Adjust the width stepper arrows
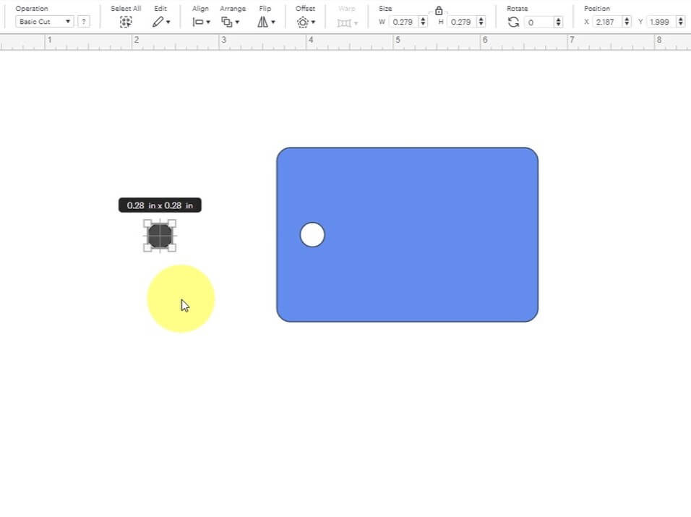691x517 pixels. pyautogui.click(x=423, y=22)
